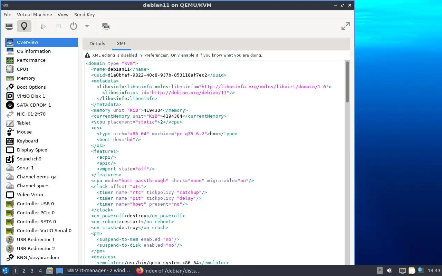
Task: Click the cpu mode host-passthrough XML line
Action: coord(172,180)
